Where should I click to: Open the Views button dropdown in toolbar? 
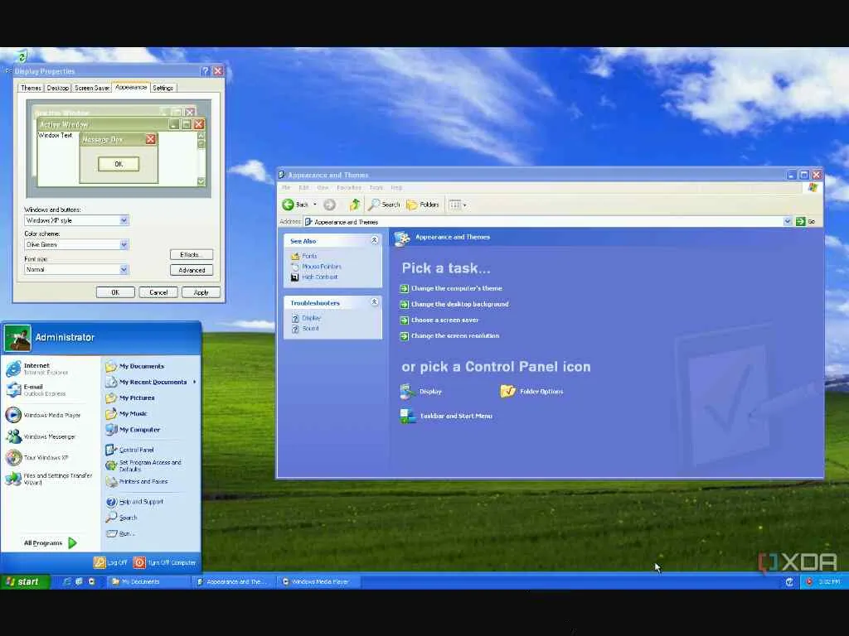[458, 205]
